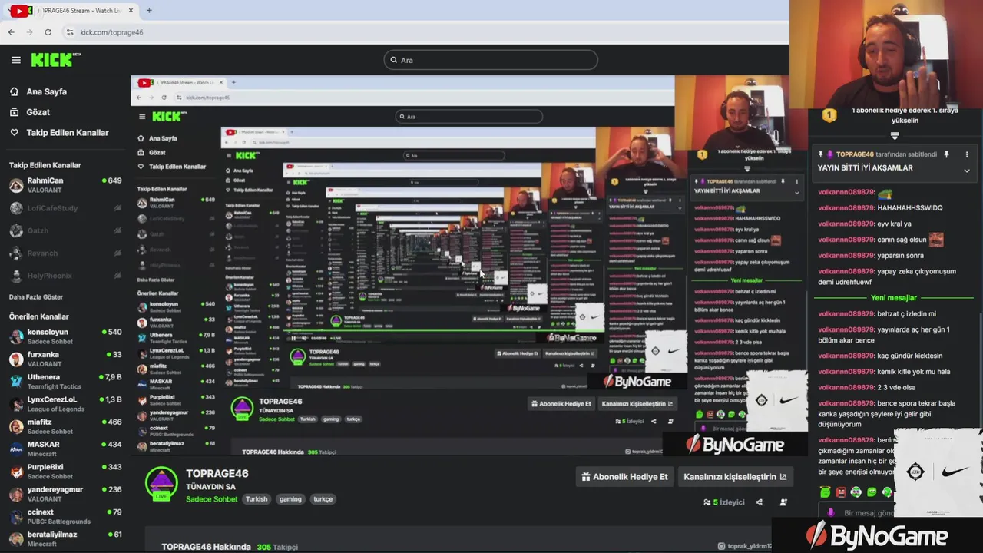Reload the page in the outer browser toolbar
The height and width of the screenshot is (553, 983).
(x=48, y=32)
